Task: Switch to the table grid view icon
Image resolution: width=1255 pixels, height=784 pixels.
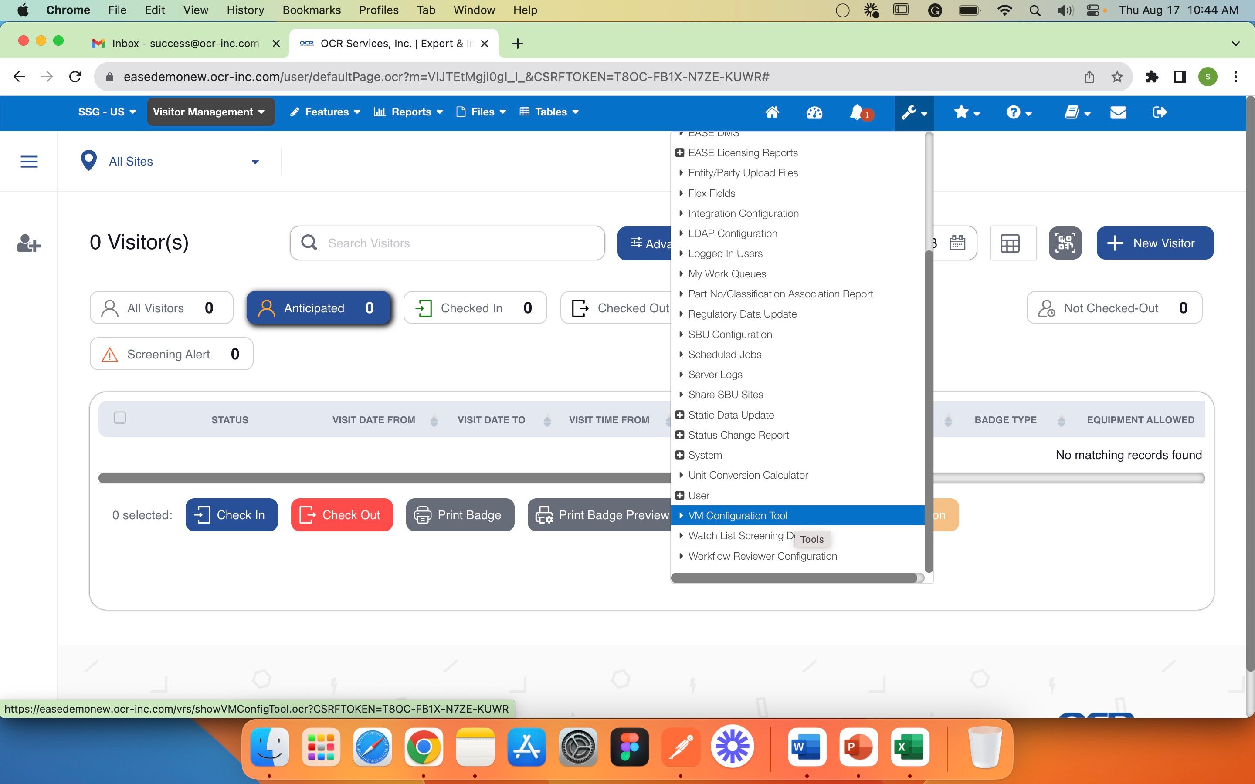Action: tap(1010, 243)
